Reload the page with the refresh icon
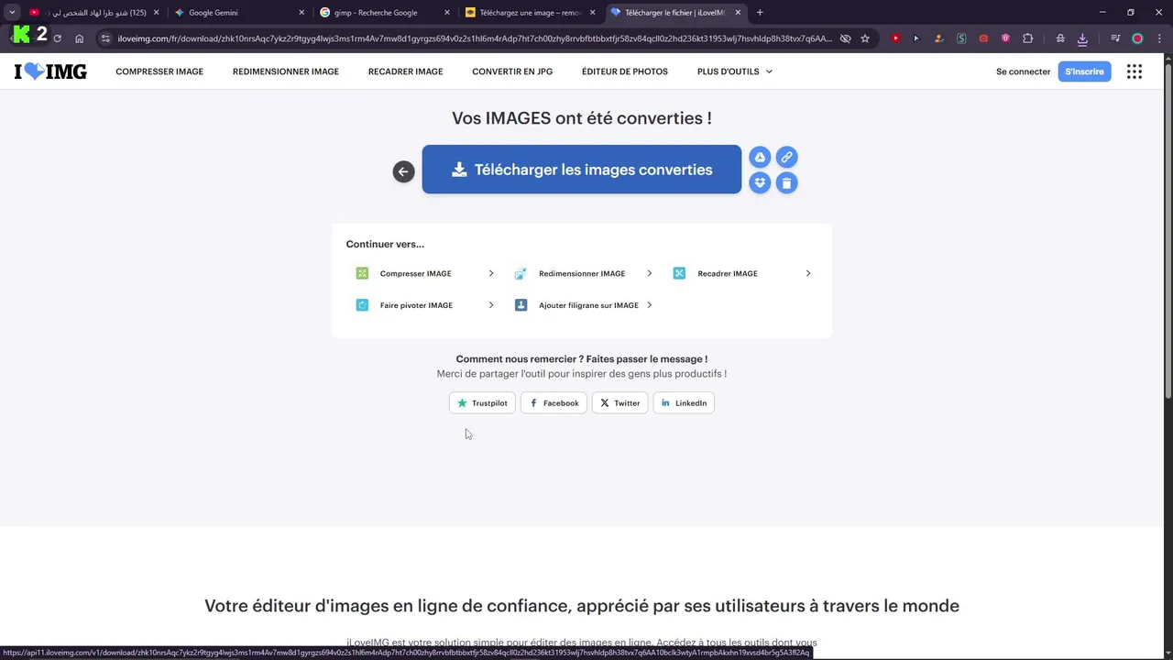The image size is (1173, 660). point(57,38)
